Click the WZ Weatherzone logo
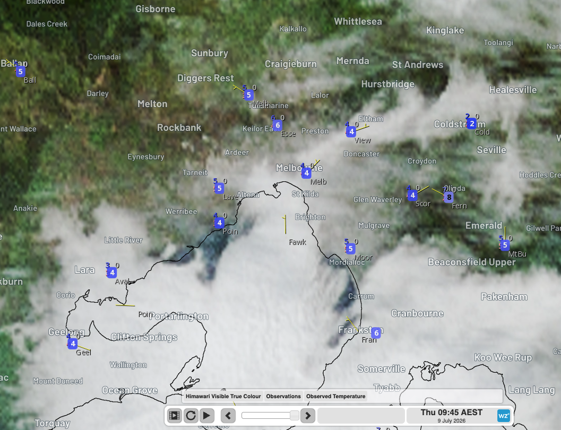 (503, 416)
